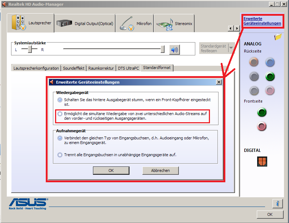Select mute rear output when headphone plugged
The height and width of the screenshot is (223, 289).
(x=60, y=100)
